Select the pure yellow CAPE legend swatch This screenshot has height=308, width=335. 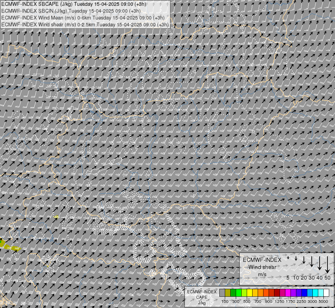click(x=249, y=293)
